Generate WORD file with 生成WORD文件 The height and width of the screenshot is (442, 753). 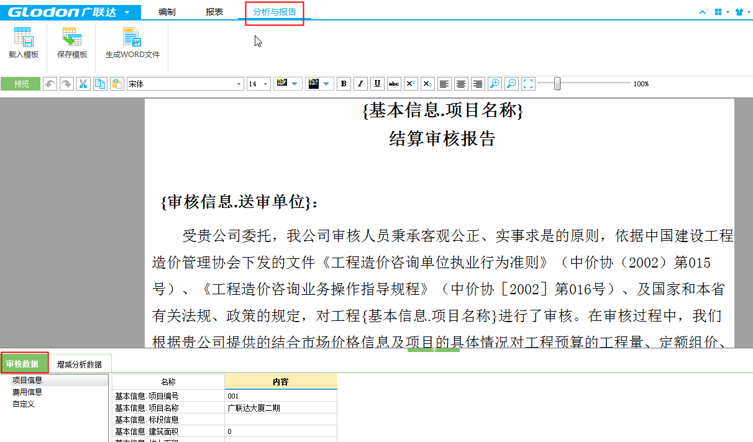(x=132, y=43)
